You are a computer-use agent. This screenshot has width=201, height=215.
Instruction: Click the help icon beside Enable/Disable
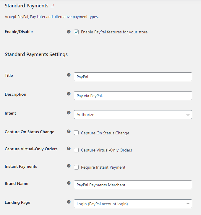[69, 32]
